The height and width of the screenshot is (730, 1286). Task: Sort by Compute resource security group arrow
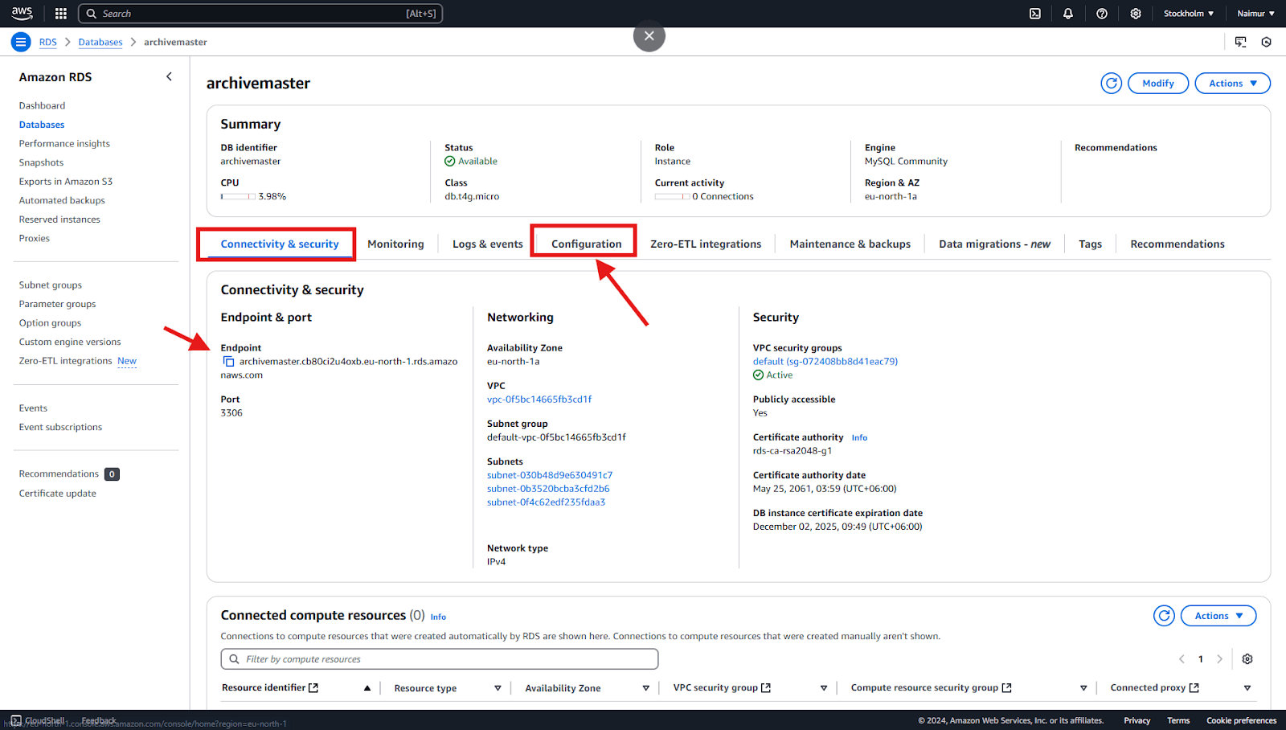[1083, 688]
